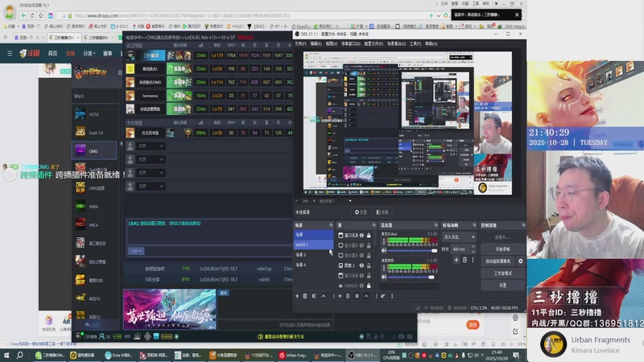Toggle lock on second source row
The width and height of the screenshot is (644, 362).
click(369, 245)
